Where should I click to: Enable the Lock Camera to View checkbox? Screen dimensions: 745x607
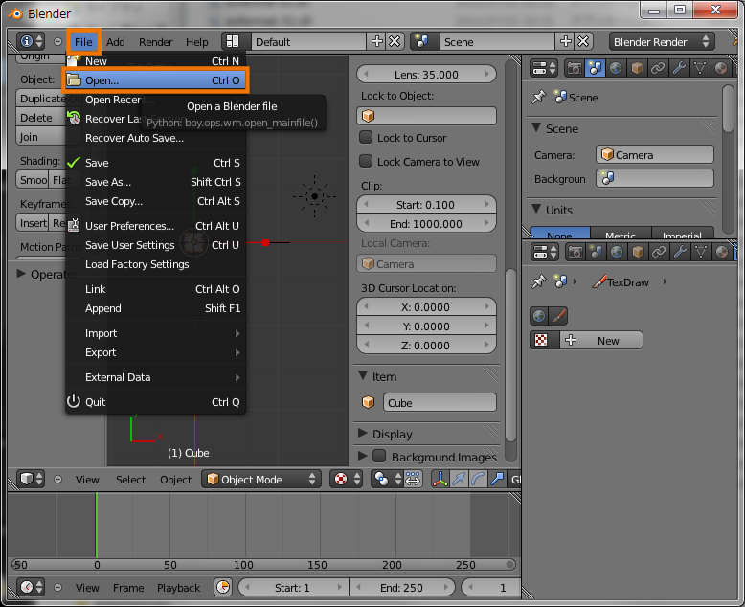366,161
